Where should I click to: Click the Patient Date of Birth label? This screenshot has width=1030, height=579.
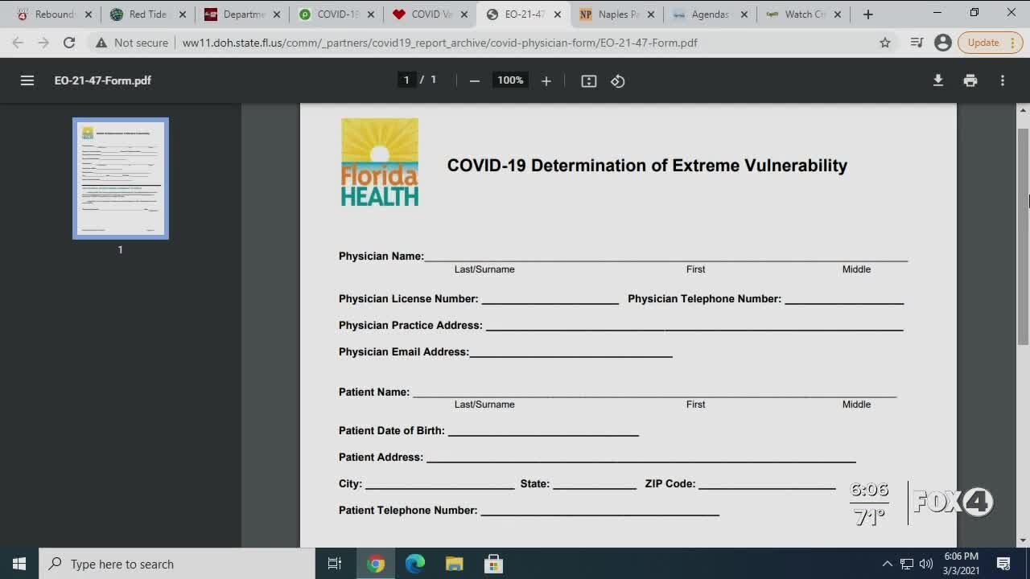[x=392, y=431]
